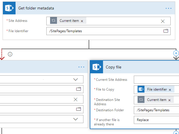Viewport: 179px width, 134px height.
Task: Click the Destination Folder input field
Action: [x=156, y=110]
